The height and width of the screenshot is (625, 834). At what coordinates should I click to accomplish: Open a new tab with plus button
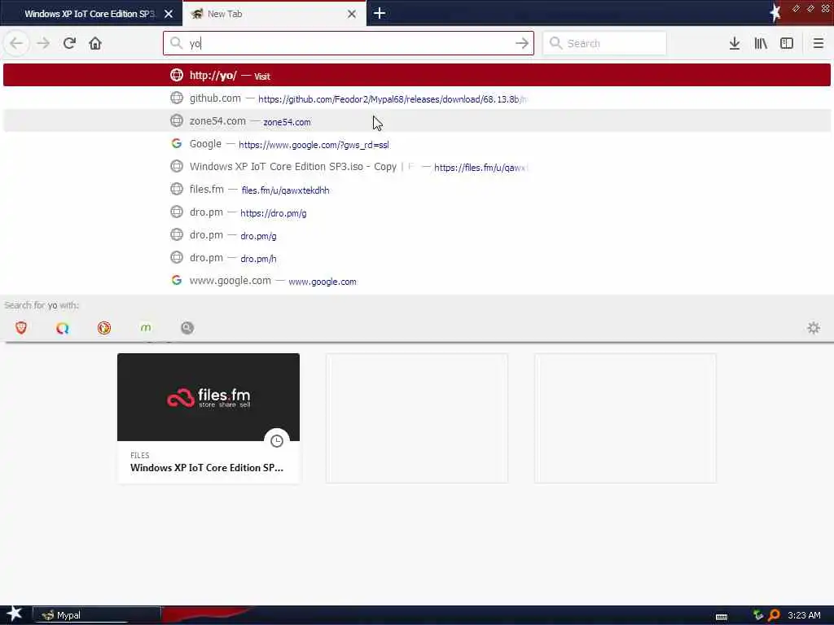[x=380, y=13]
